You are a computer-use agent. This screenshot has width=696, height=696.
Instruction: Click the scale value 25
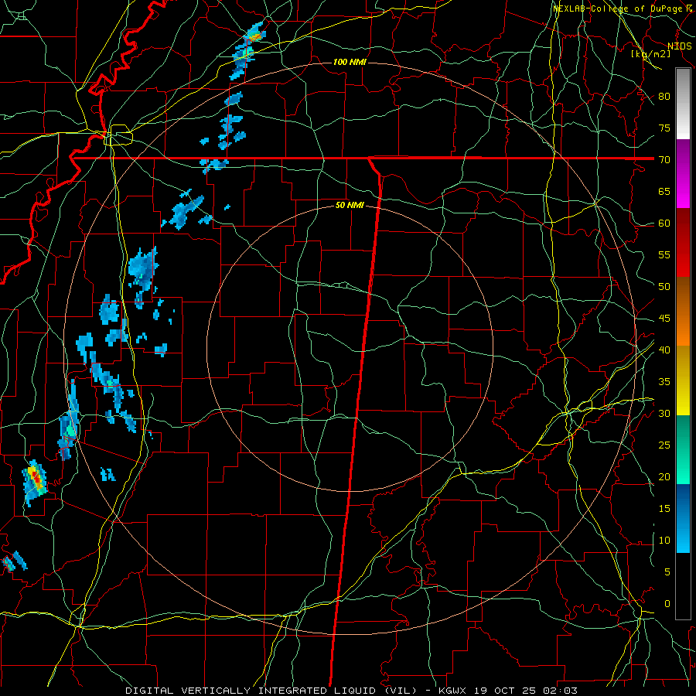[664, 445]
